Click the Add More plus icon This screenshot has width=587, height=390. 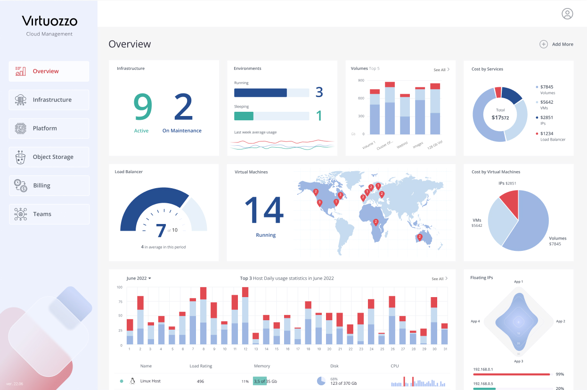(x=543, y=44)
